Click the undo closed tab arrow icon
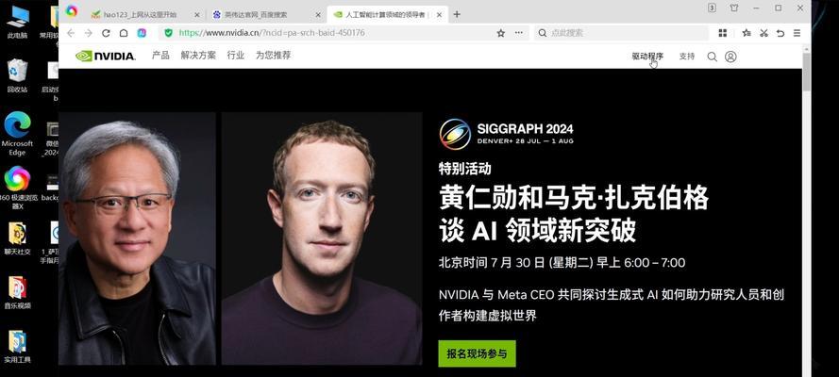Image resolution: width=839 pixels, height=377 pixels. pyautogui.click(x=780, y=33)
